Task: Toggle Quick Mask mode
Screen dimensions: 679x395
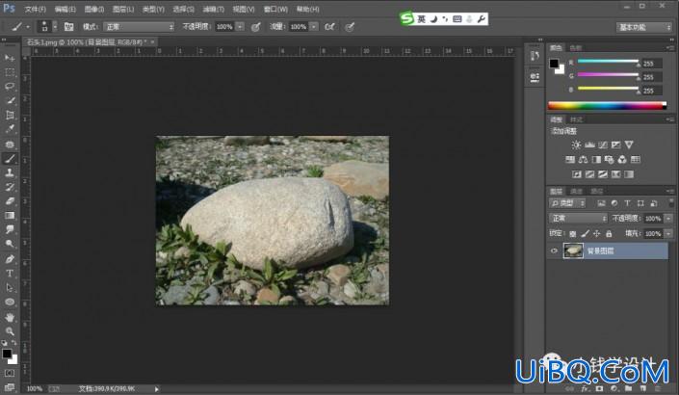Action: click(10, 373)
